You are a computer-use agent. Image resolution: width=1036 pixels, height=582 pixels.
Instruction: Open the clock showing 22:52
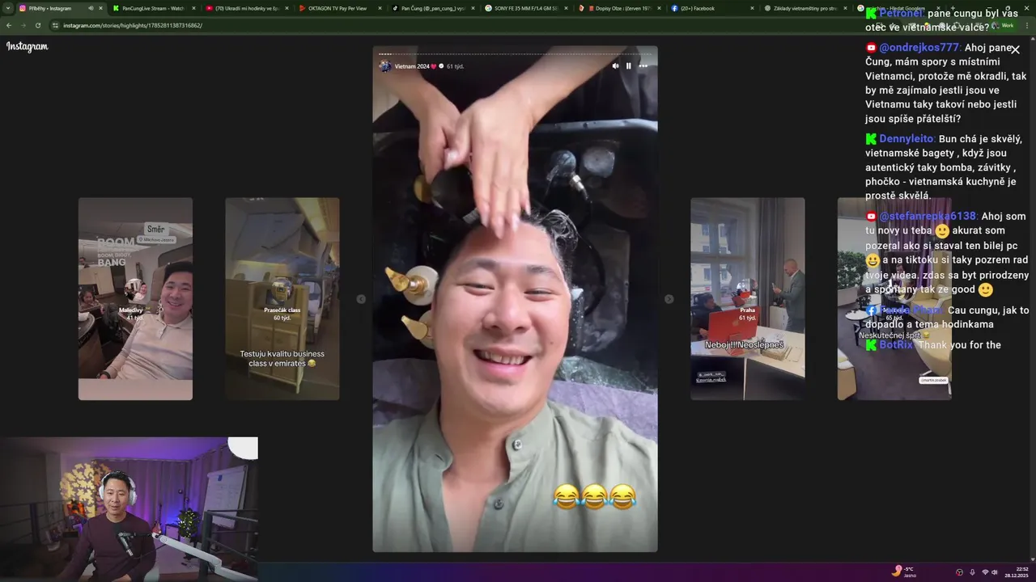(x=1017, y=571)
